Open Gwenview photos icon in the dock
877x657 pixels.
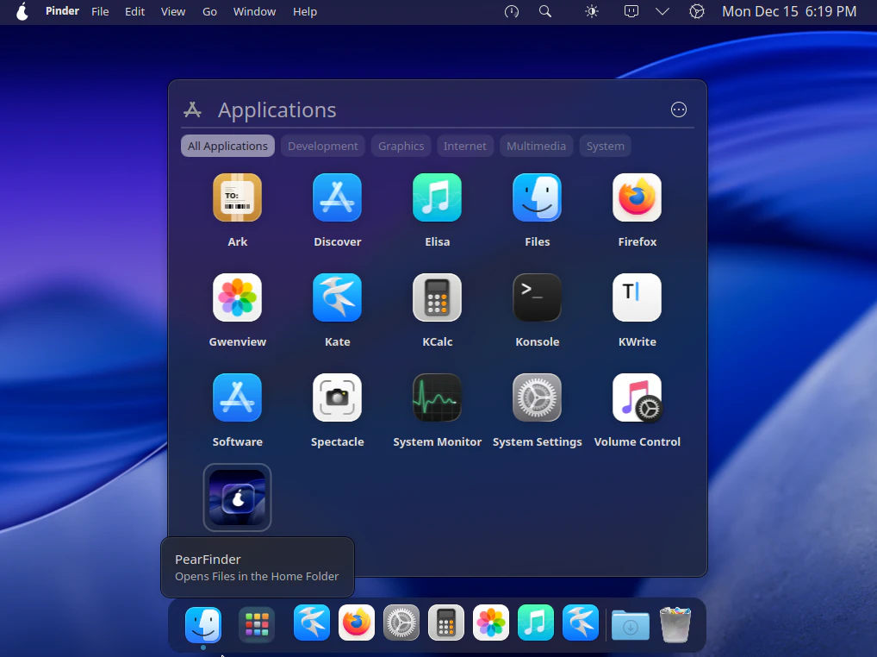pyautogui.click(x=490, y=623)
